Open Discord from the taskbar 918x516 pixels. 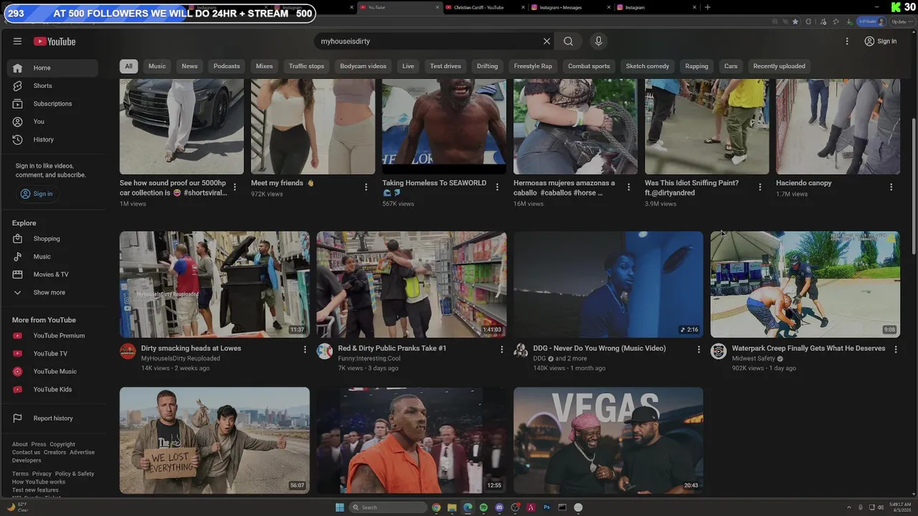click(499, 507)
